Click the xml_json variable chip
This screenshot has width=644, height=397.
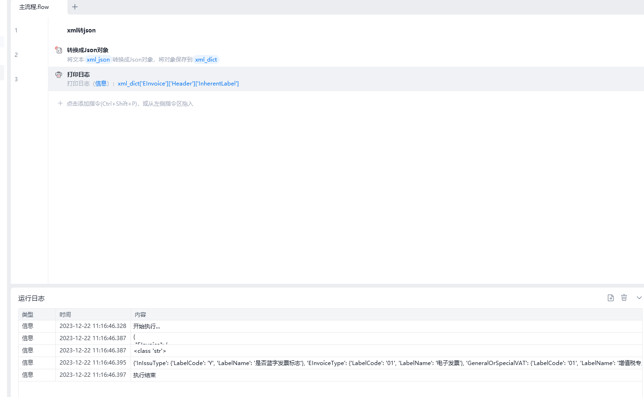click(98, 60)
